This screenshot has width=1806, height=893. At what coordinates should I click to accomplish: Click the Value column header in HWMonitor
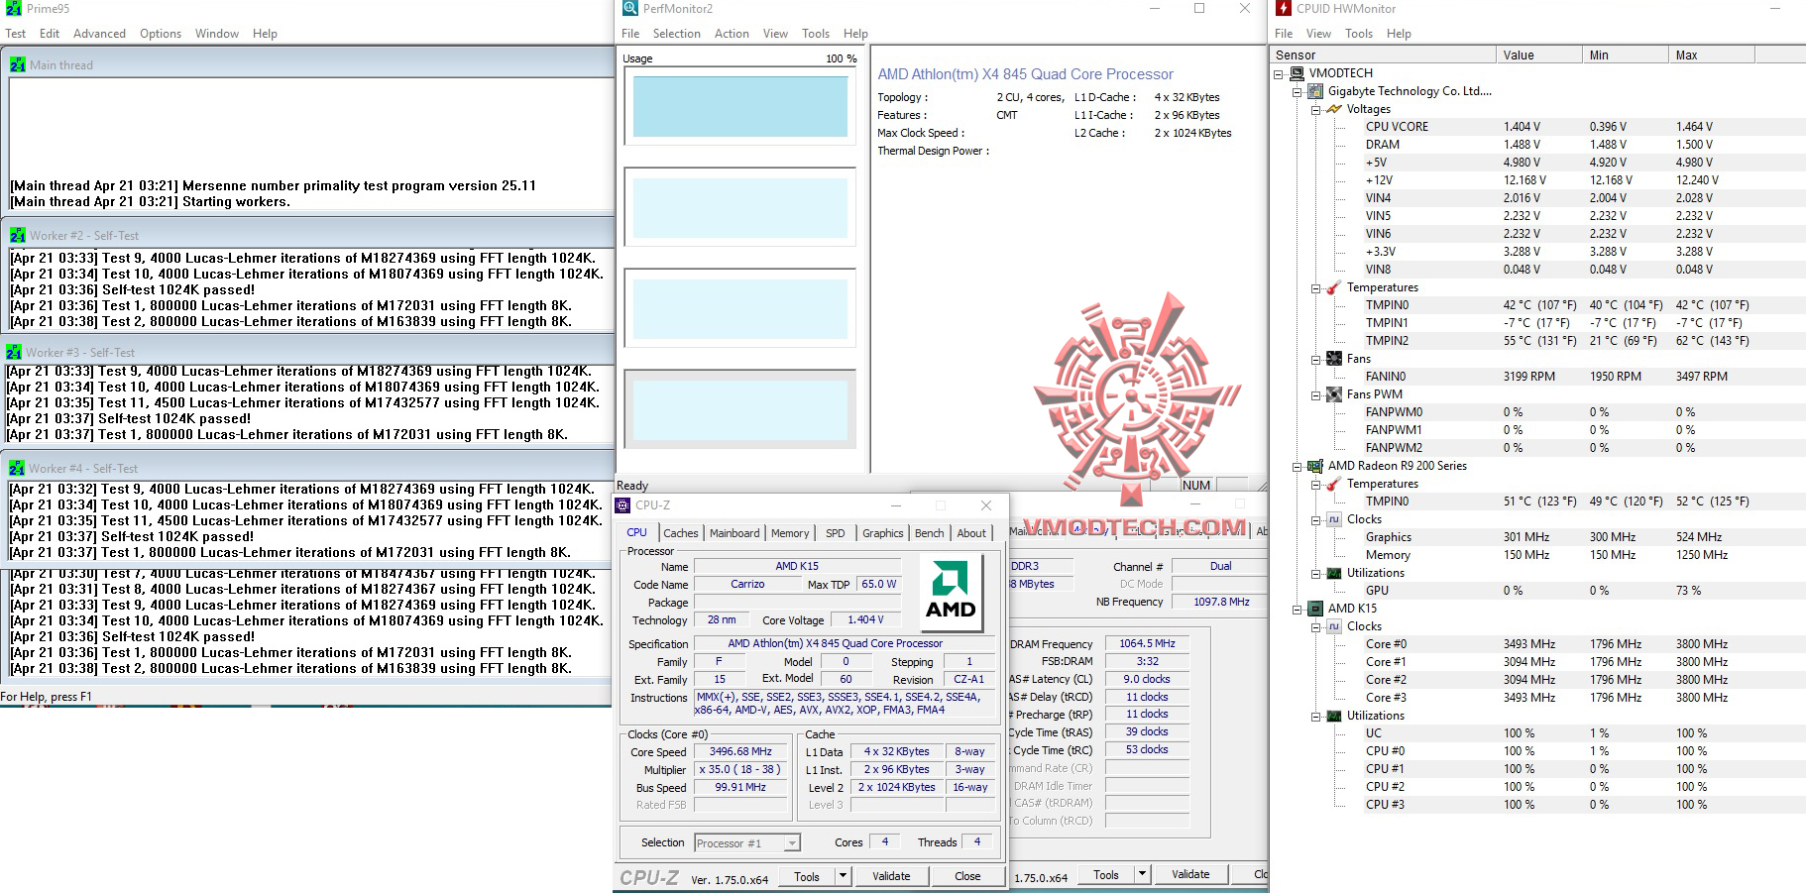tap(1538, 56)
